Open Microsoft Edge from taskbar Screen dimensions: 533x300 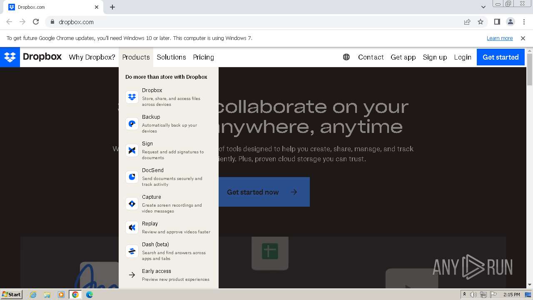(90, 295)
